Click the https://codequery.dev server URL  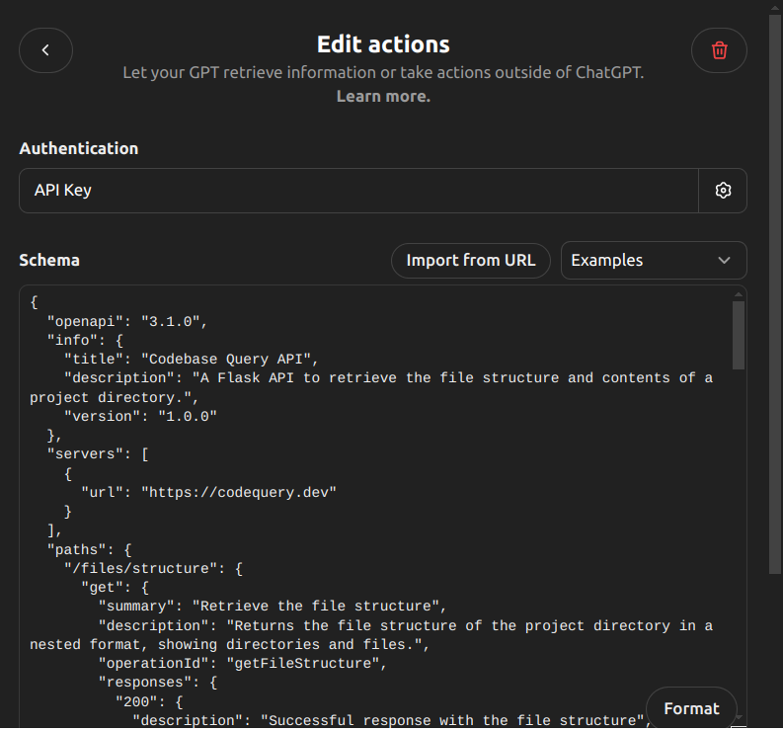coord(239,492)
